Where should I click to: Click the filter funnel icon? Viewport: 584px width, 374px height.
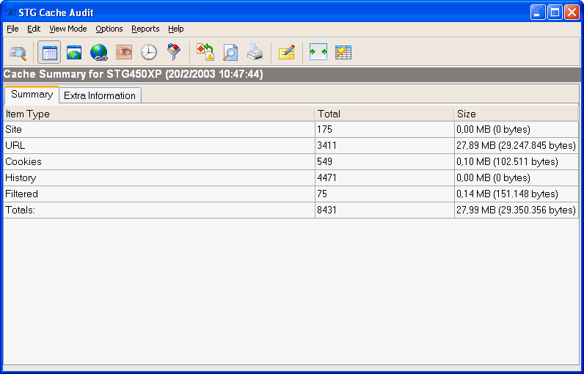point(174,53)
